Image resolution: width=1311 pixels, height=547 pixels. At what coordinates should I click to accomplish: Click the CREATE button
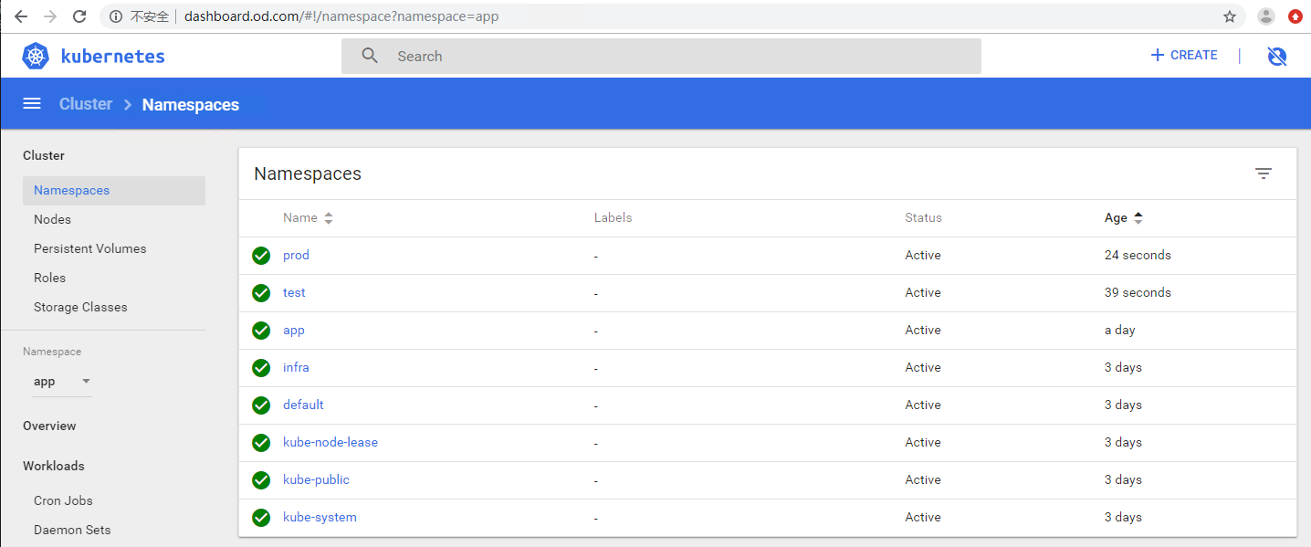coord(1184,56)
